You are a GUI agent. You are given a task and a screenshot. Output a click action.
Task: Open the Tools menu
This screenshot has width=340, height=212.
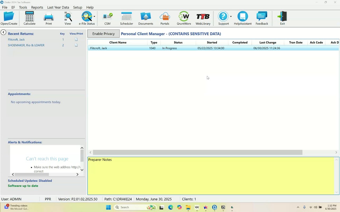pyautogui.click(x=23, y=7)
